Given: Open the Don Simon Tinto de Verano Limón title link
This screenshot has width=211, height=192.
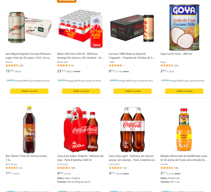Looking at the screenshot, I should click(x=26, y=158).
